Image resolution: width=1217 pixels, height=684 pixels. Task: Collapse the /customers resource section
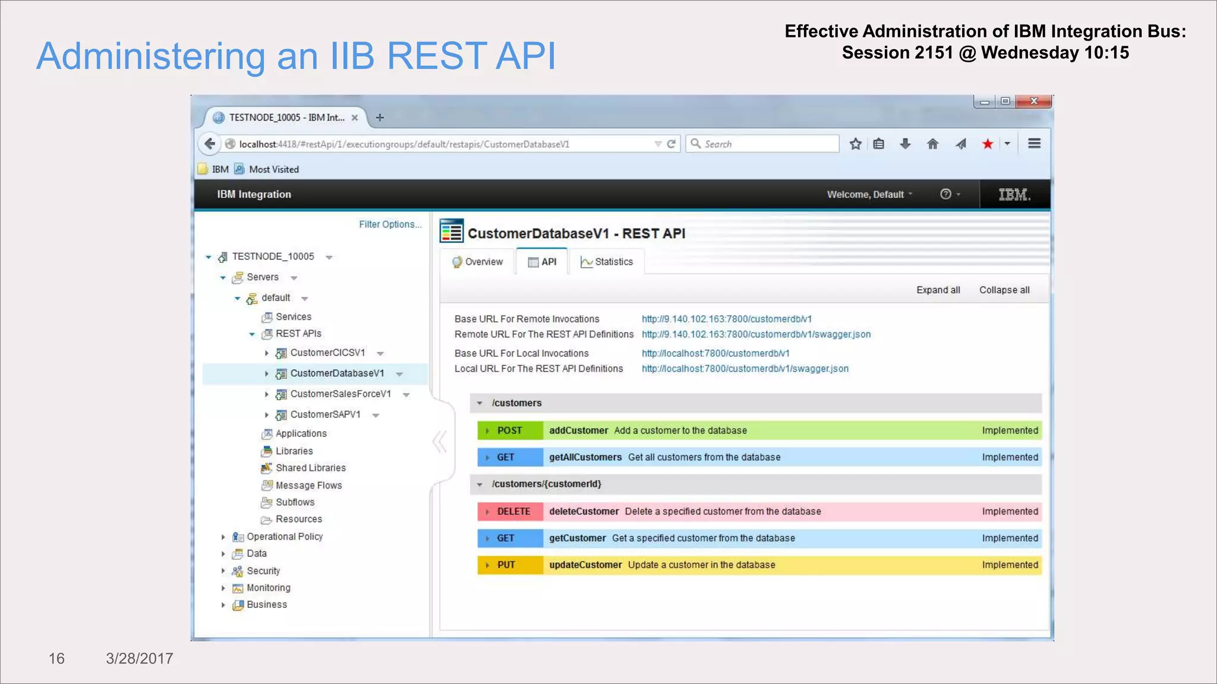point(480,403)
